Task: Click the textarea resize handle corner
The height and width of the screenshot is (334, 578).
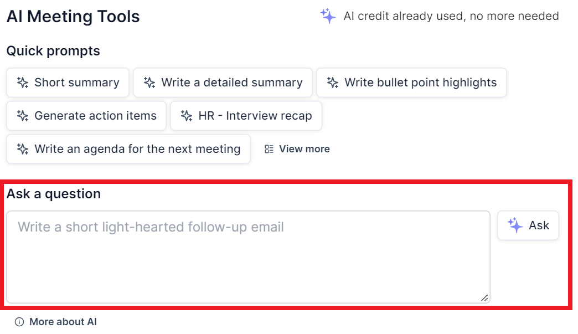Action: pyautogui.click(x=484, y=298)
